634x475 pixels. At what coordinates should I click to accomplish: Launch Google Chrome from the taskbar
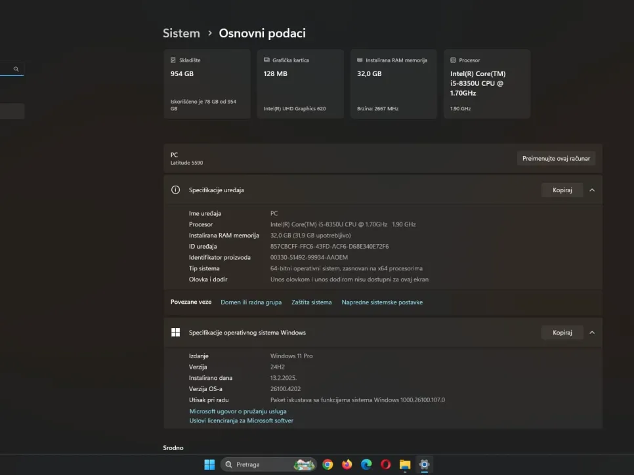point(328,465)
